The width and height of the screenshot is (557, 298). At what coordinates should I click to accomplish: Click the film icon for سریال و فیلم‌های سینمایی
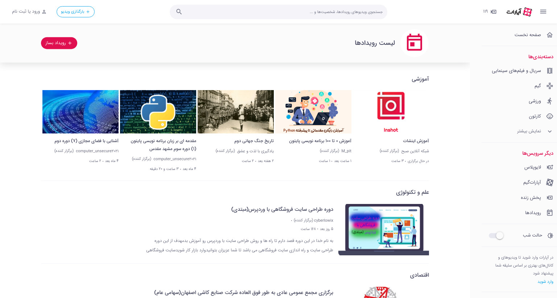pyautogui.click(x=550, y=71)
